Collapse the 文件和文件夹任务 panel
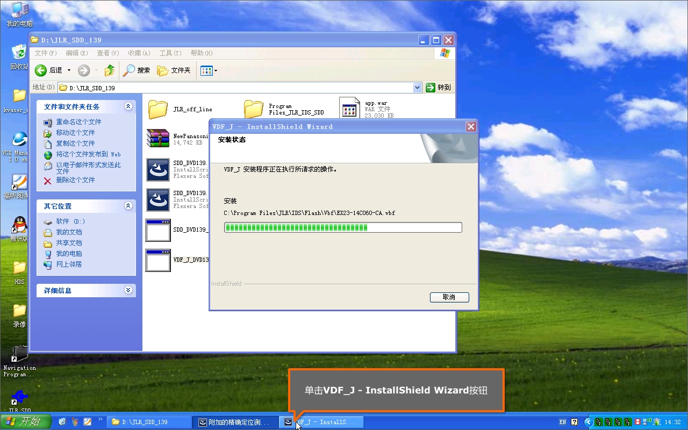 128,106
